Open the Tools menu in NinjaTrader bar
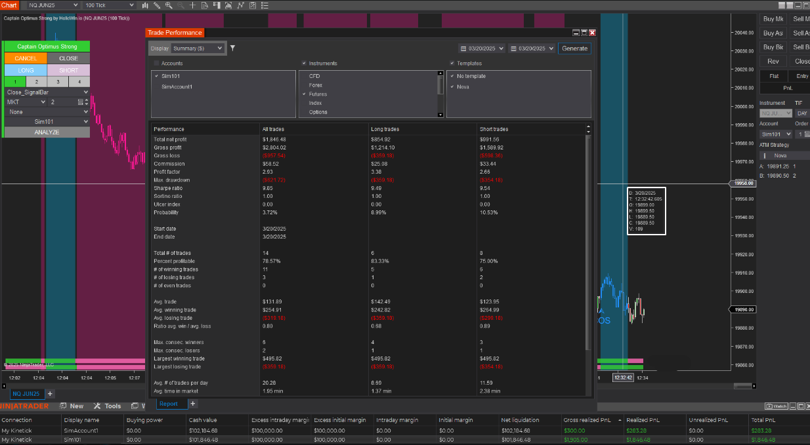This screenshot has width=810, height=445. [x=108, y=406]
